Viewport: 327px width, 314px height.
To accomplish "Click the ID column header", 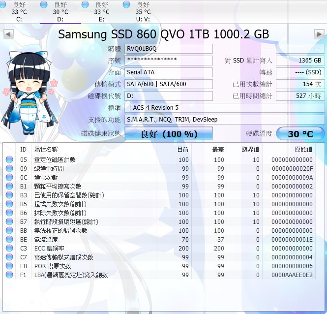I will tap(24, 150).
